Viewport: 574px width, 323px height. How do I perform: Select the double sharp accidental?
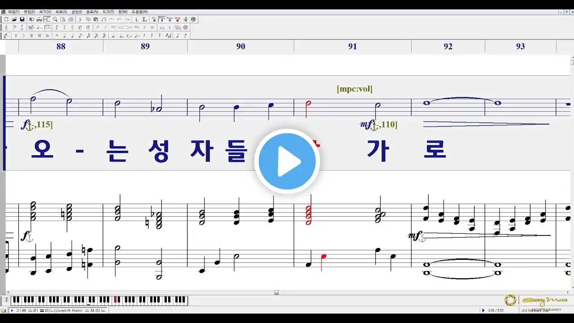pos(39,35)
